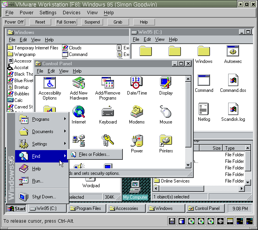258x230 pixels.
Task: Select the Wangsamp folder
Action: pyautogui.click(x=22, y=54)
